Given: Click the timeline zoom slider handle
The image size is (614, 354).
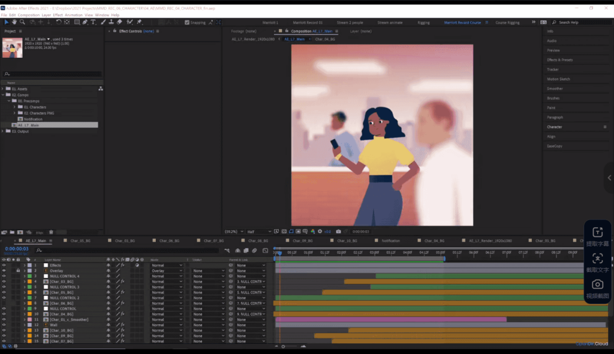Looking at the screenshot, I should pyautogui.click(x=283, y=347).
